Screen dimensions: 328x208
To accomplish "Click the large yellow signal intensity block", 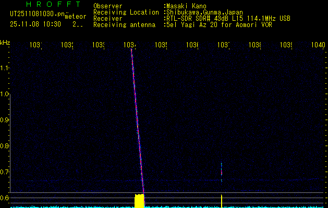I will pos(139,201).
